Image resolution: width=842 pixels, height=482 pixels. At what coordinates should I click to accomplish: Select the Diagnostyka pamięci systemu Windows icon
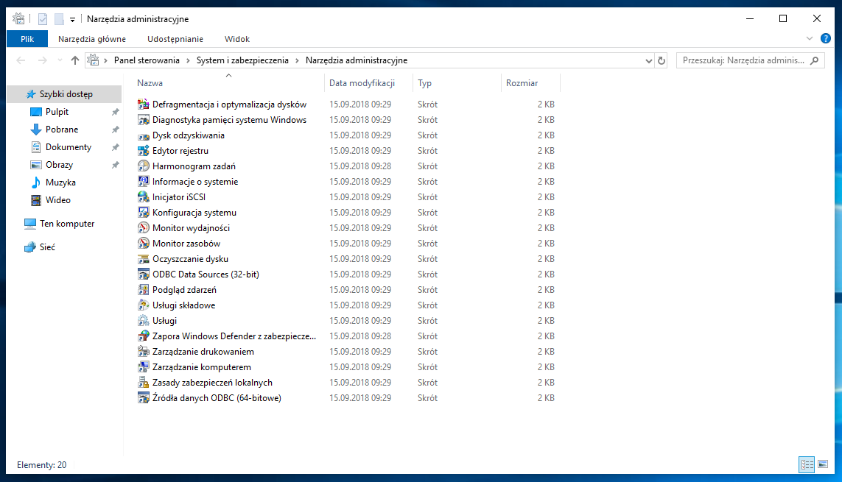coord(143,120)
